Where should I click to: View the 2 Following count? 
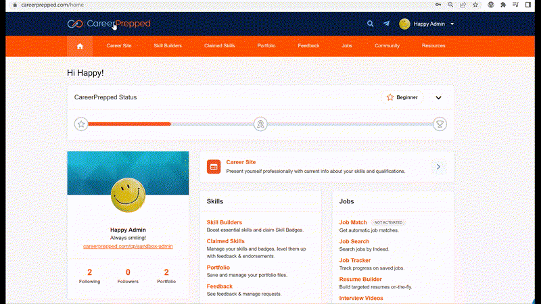[x=89, y=276]
